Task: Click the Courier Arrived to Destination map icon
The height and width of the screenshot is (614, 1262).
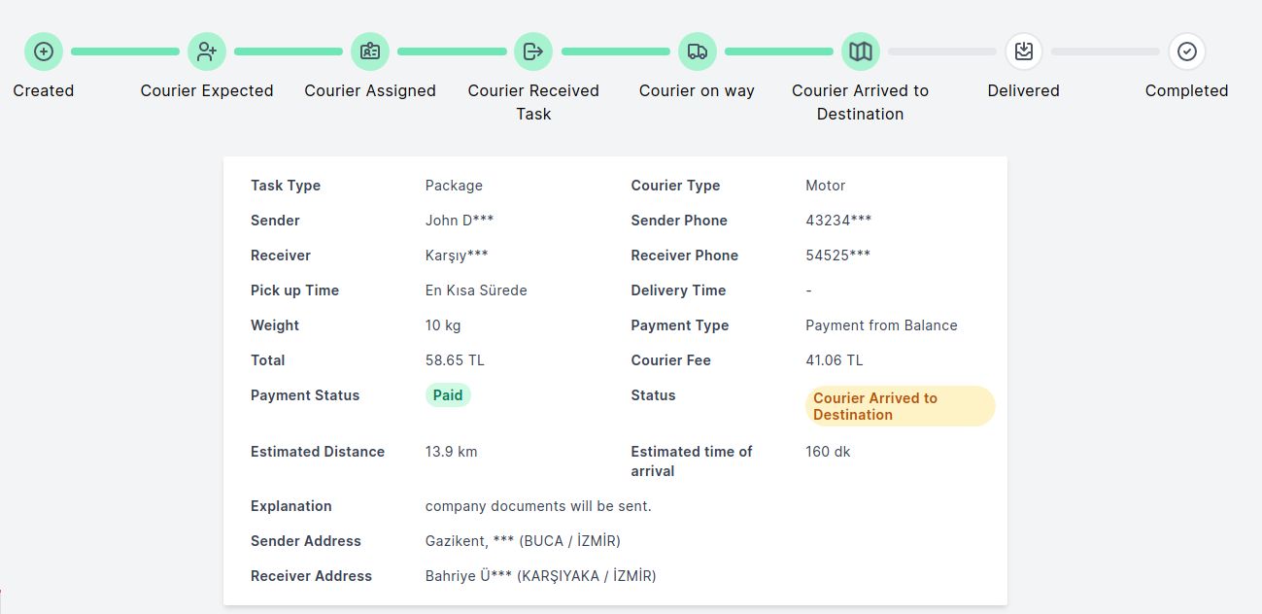Action: pyautogui.click(x=860, y=51)
